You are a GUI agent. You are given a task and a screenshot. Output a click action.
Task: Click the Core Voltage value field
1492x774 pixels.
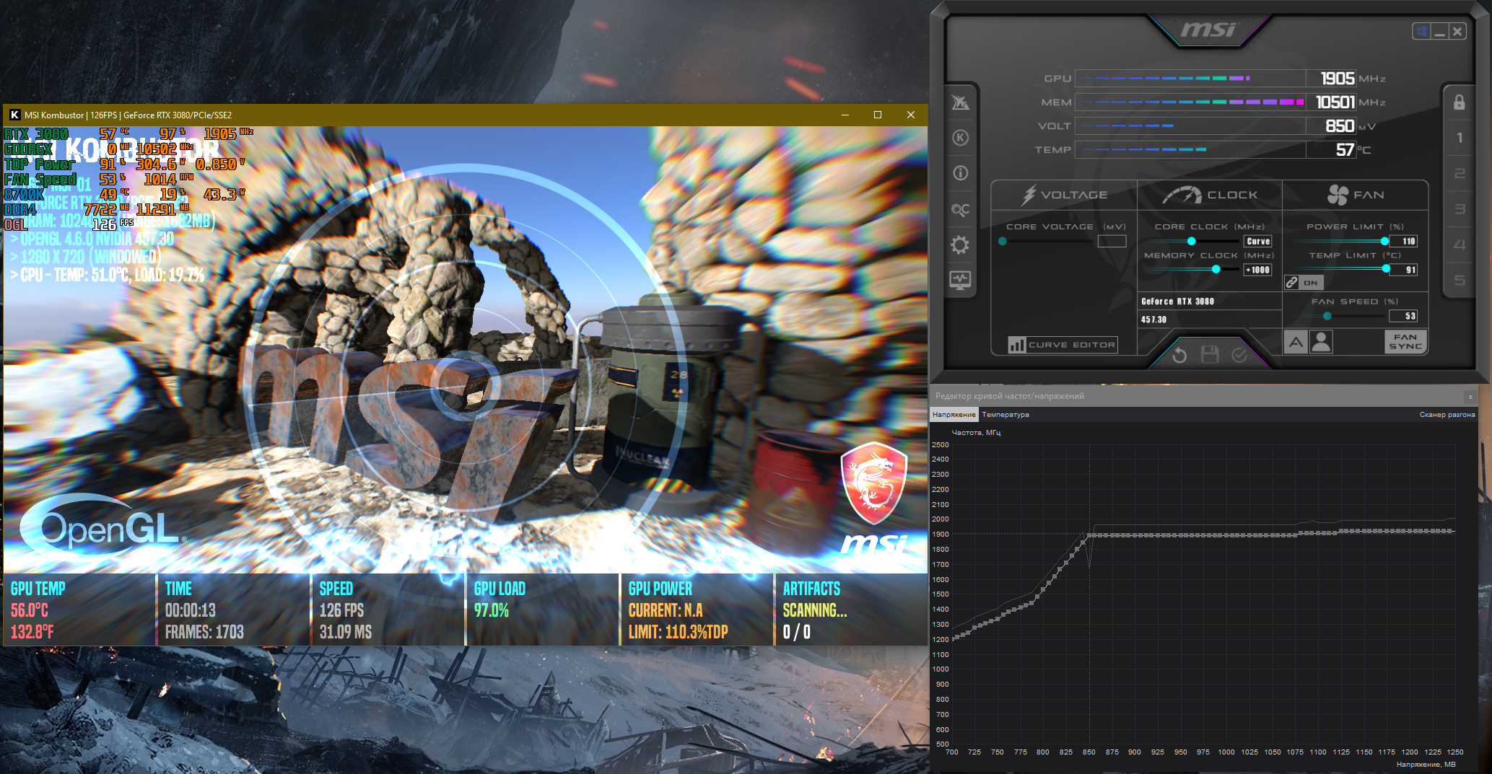(1112, 241)
